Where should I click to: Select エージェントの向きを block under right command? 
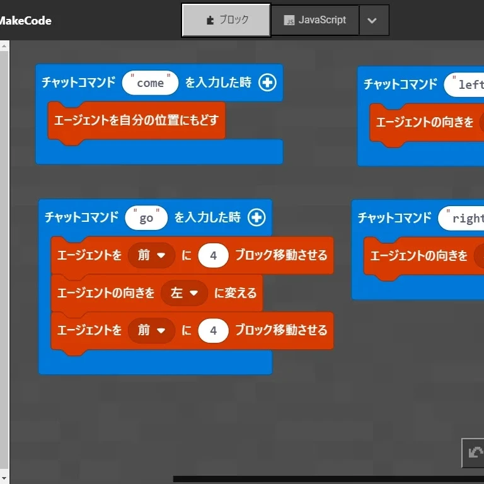click(x=423, y=256)
